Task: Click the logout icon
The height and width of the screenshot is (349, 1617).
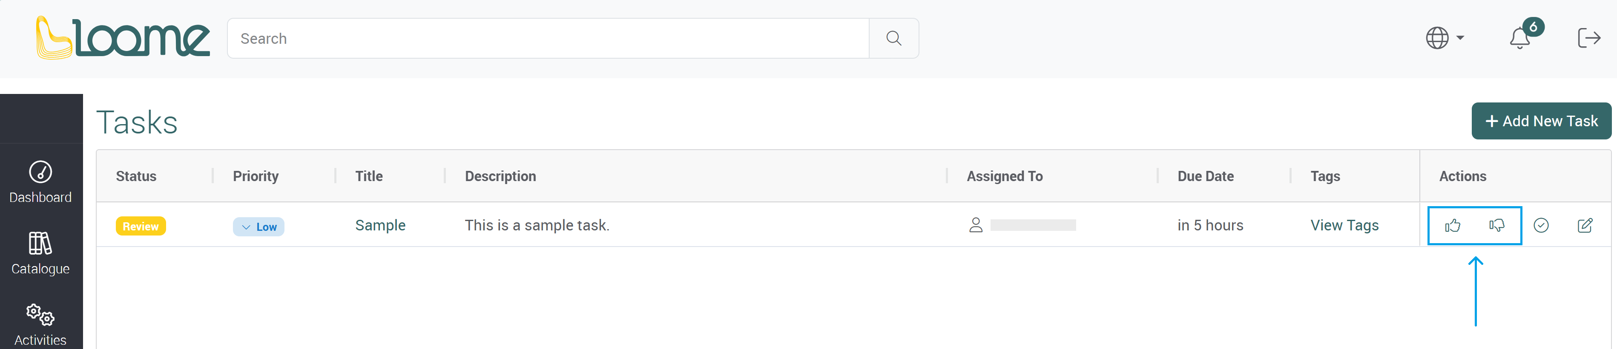Action: [x=1589, y=38]
